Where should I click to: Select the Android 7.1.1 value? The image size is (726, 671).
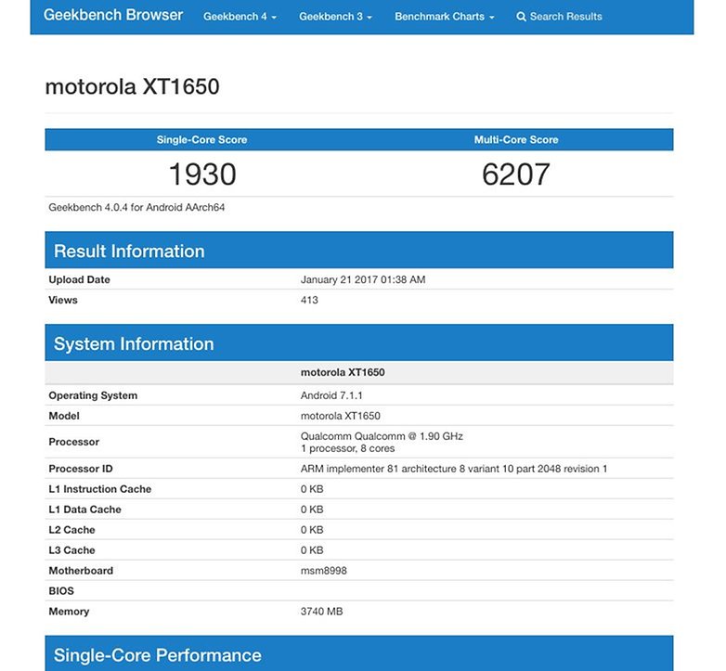331,395
